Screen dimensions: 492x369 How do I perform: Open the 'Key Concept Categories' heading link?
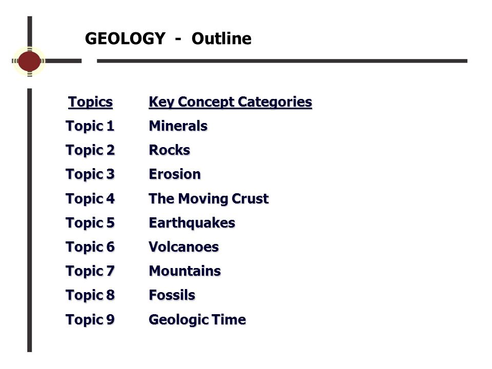tap(230, 102)
